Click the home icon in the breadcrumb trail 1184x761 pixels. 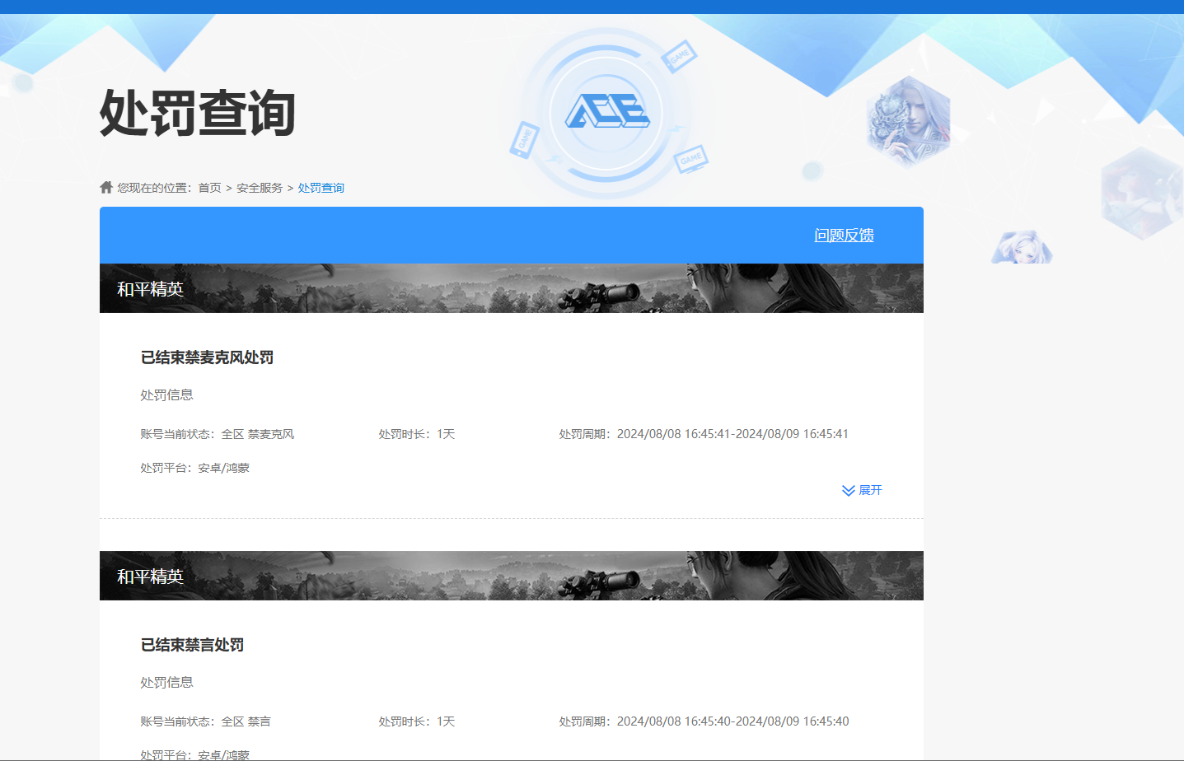click(106, 186)
